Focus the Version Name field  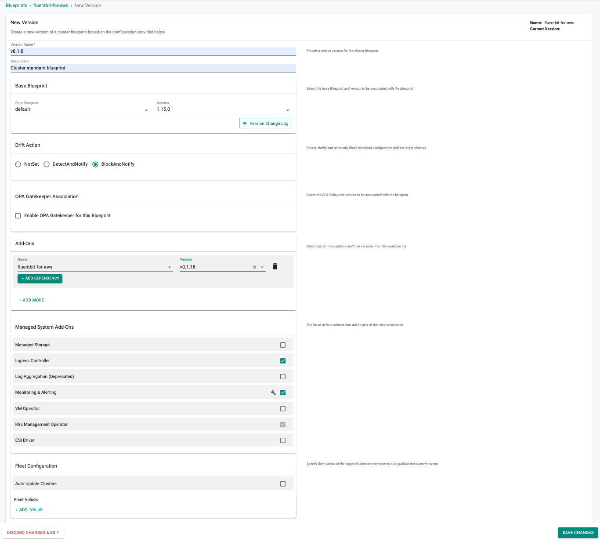coord(153,51)
